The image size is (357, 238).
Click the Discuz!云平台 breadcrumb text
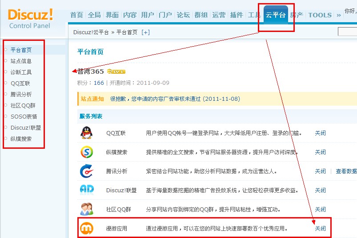click(91, 32)
